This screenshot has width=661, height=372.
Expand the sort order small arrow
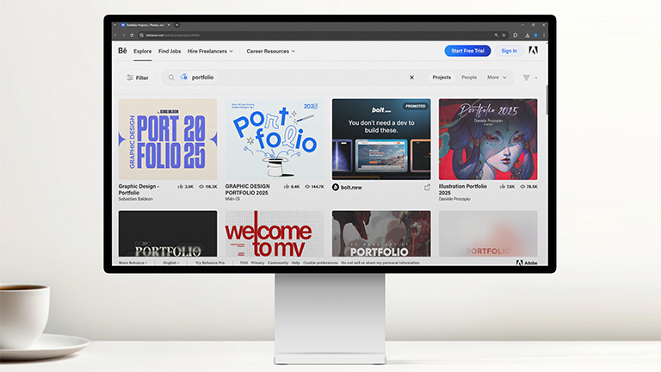coord(536,78)
